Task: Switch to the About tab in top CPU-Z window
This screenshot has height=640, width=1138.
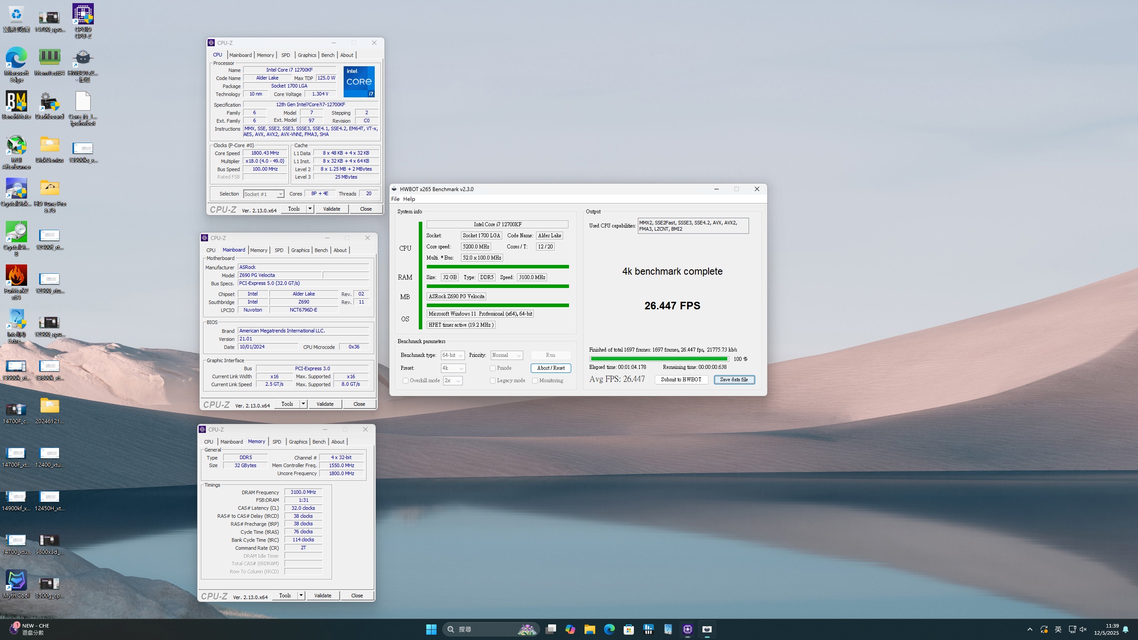Action: [347, 55]
